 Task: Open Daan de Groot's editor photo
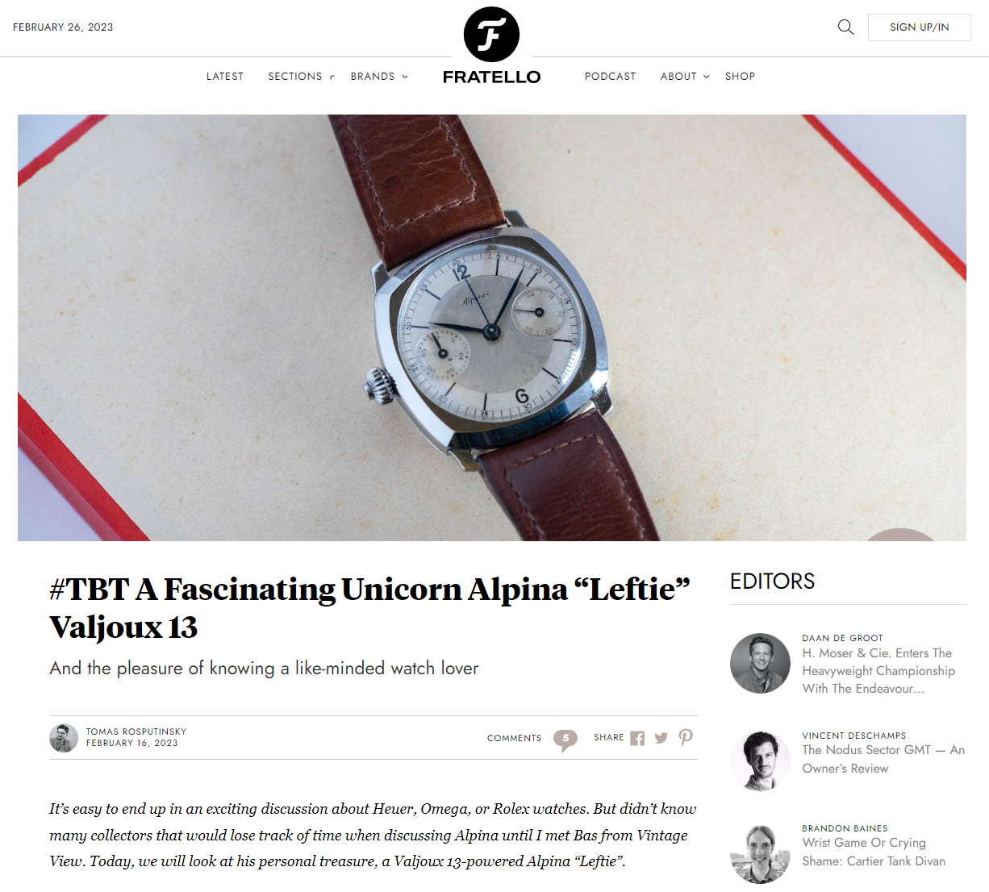(760, 663)
